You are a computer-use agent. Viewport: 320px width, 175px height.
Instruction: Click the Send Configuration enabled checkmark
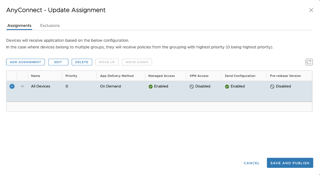click(227, 87)
